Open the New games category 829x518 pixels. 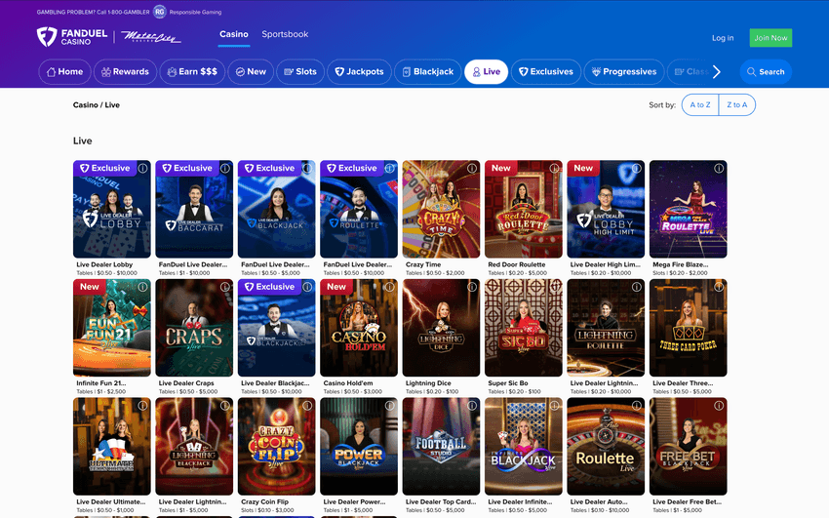[251, 71]
